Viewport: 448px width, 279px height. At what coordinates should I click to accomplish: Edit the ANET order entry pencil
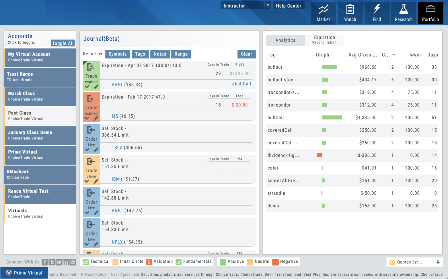(96, 213)
